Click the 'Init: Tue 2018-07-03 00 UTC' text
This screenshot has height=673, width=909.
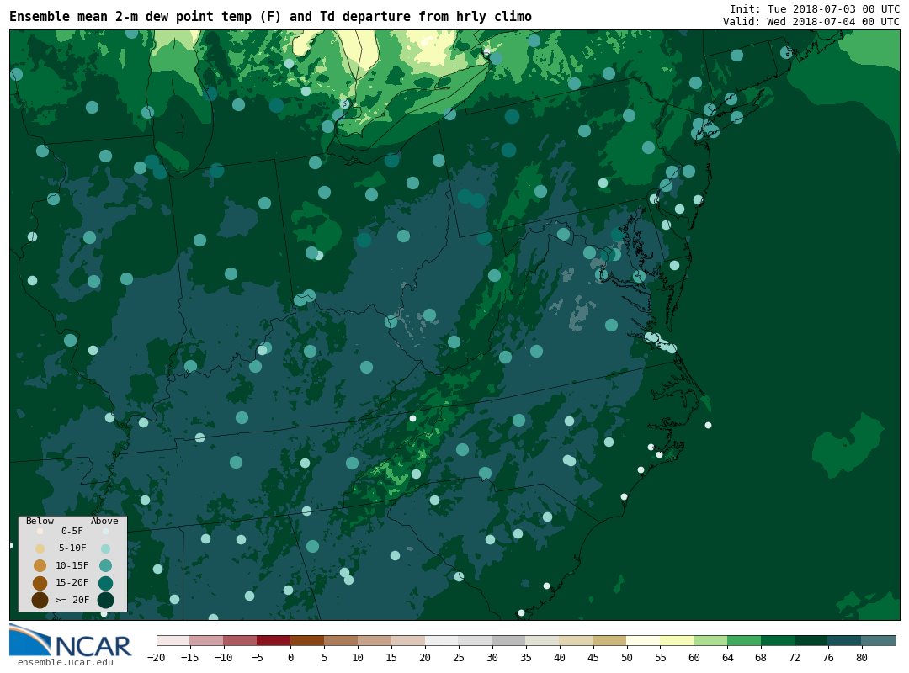pyautogui.click(x=815, y=8)
